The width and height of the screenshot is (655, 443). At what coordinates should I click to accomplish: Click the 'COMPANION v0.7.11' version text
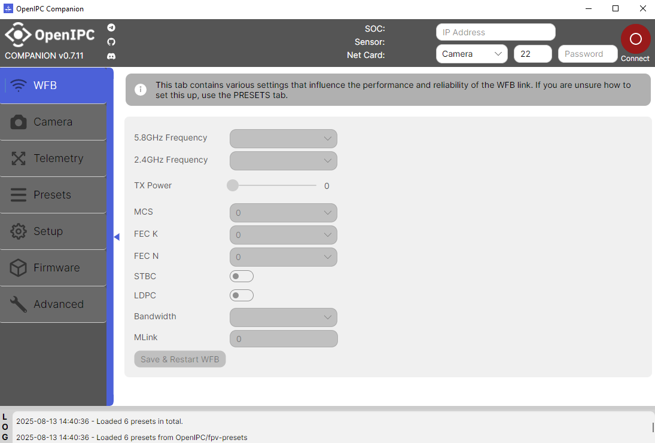point(44,56)
